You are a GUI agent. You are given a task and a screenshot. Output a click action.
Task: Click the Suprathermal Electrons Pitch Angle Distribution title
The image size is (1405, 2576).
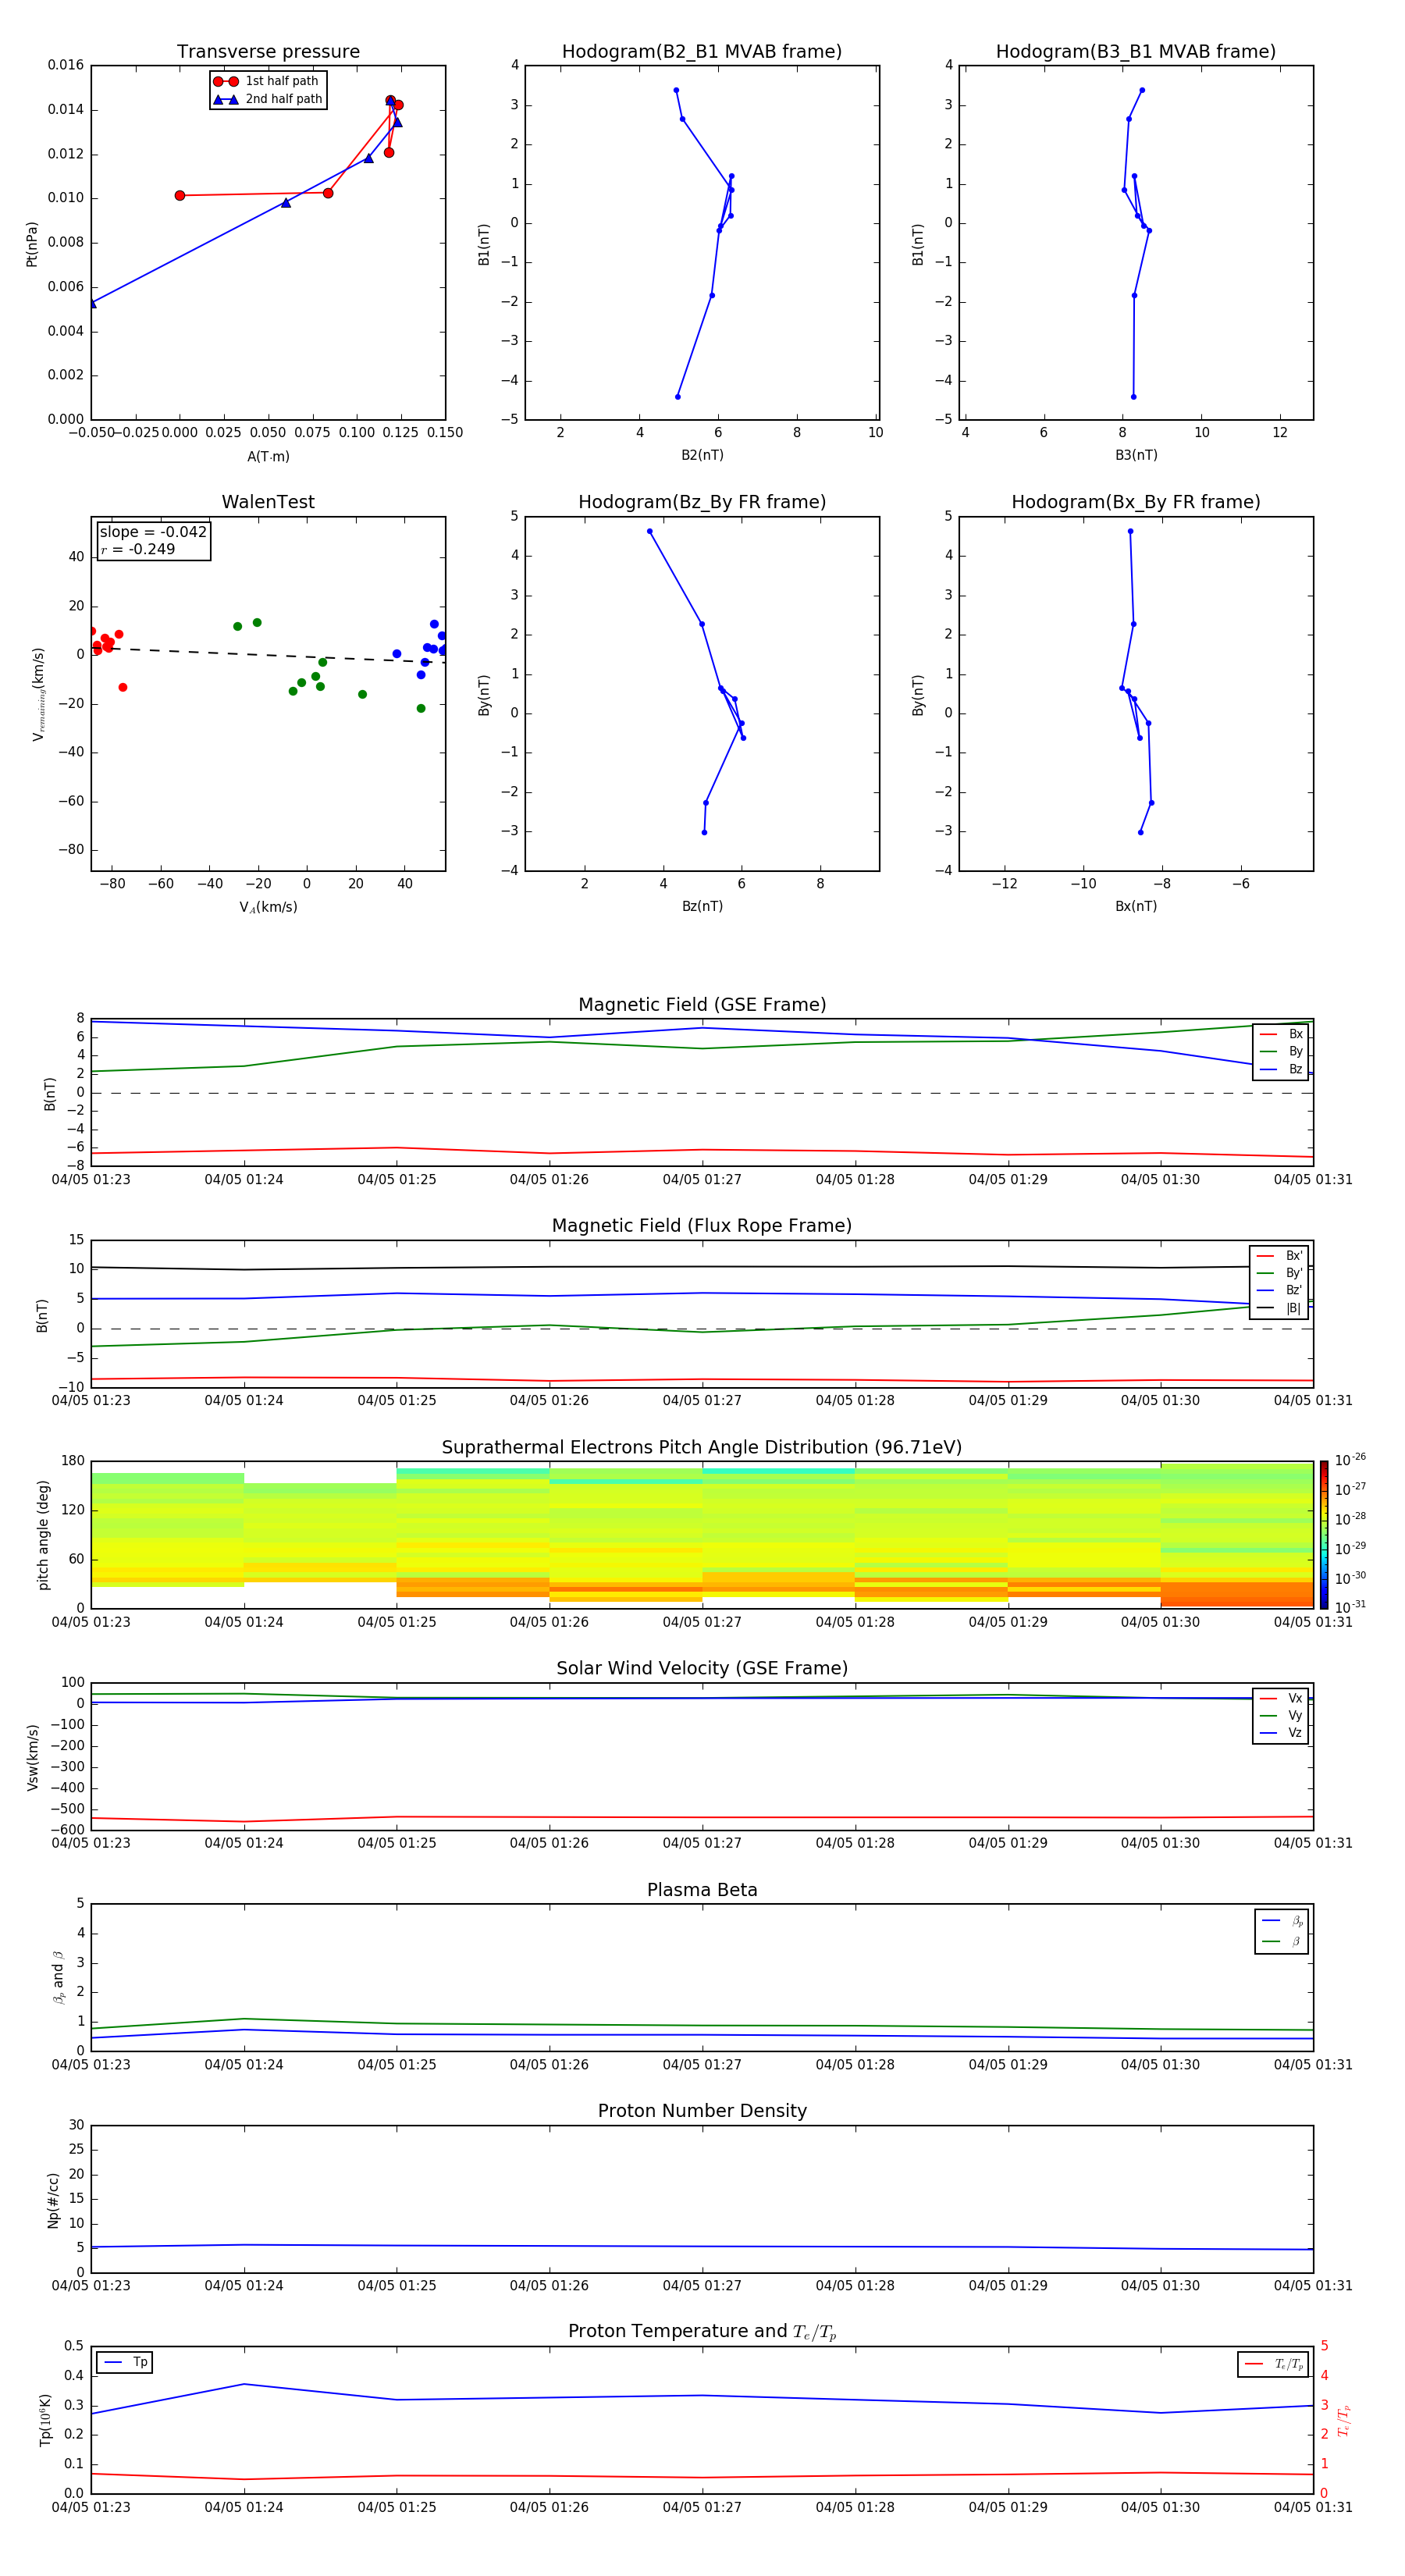point(702,1447)
